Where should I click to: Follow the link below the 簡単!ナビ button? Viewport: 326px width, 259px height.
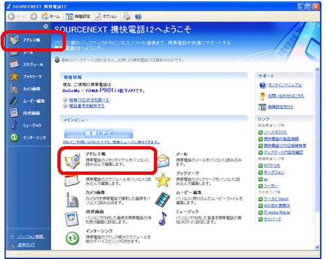coord(111,142)
